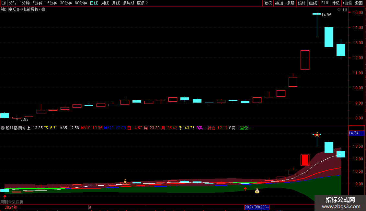Switch to 分时 intraday view
366x211 pixels.
point(13,3)
